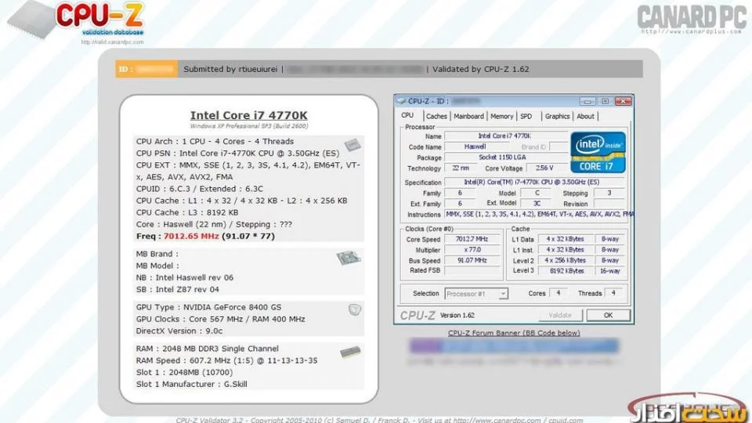Image resolution: width=752 pixels, height=423 pixels.
Task: Click the Level 3 cache value 8192 KBytes
Action: [x=565, y=271]
